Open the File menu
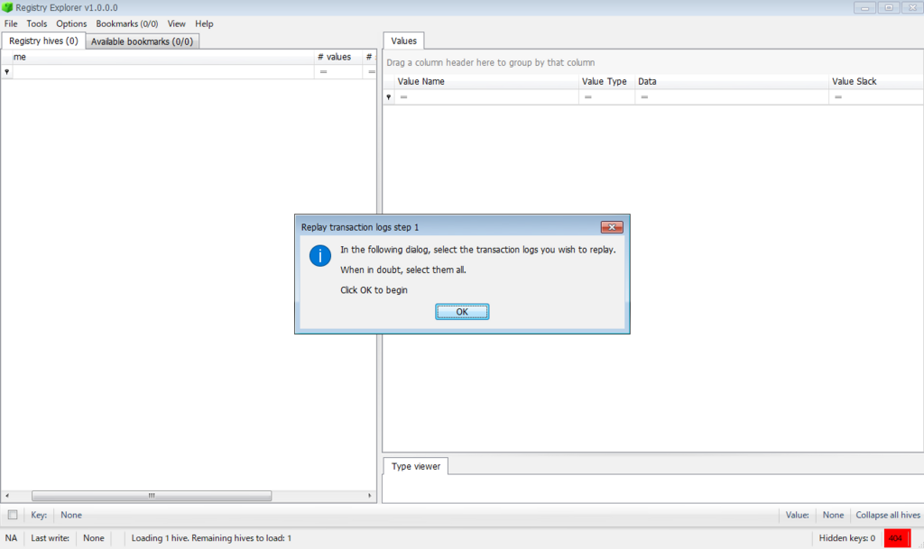 11,23
